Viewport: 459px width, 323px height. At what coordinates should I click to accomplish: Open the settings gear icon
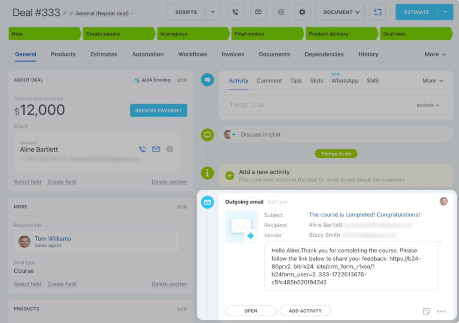click(x=302, y=12)
